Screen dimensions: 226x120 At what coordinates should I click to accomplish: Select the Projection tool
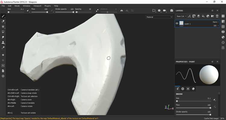pos(3,27)
